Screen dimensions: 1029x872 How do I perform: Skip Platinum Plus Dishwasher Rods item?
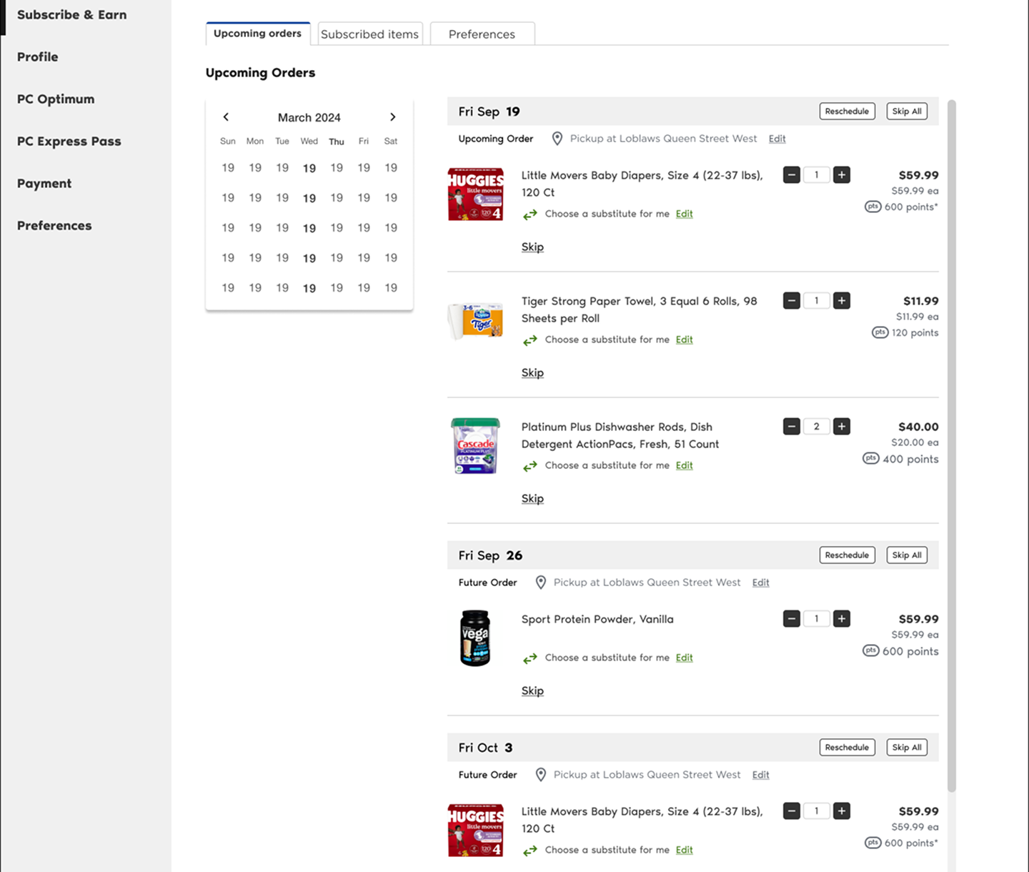[x=532, y=498]
